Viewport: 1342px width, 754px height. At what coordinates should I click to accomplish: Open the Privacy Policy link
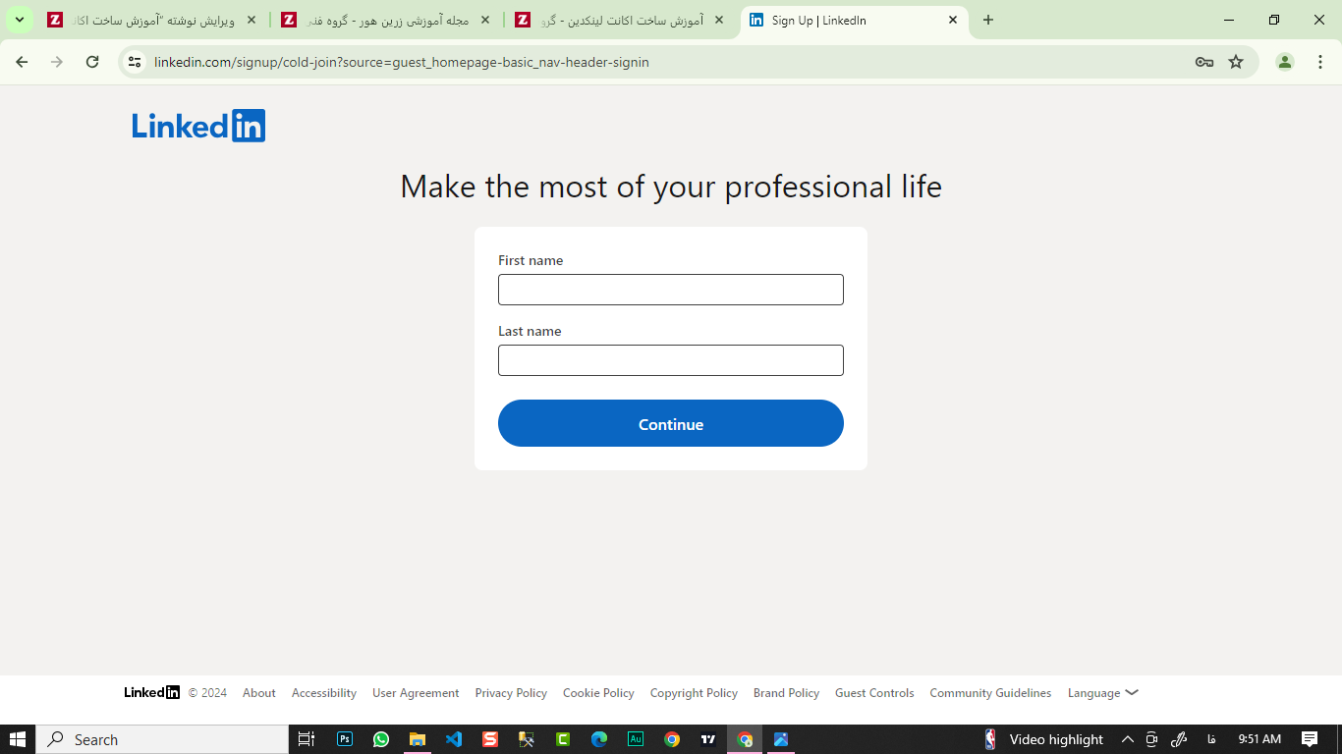click(511, 693)
